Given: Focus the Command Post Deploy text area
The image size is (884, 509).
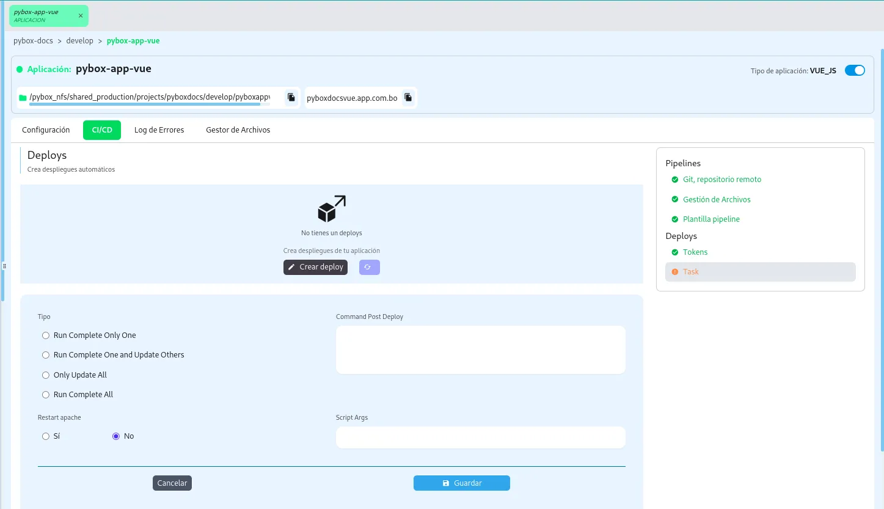Looking at the screenshot, I should pos(481,350).
